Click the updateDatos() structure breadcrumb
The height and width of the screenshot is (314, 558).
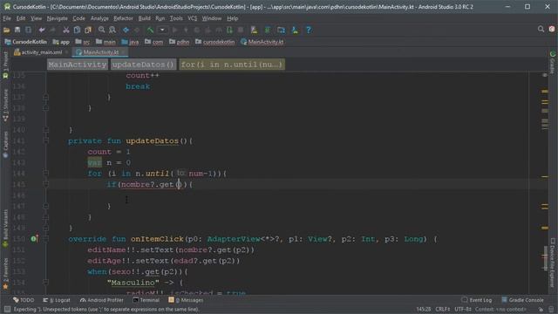click(x=143, y=65)
